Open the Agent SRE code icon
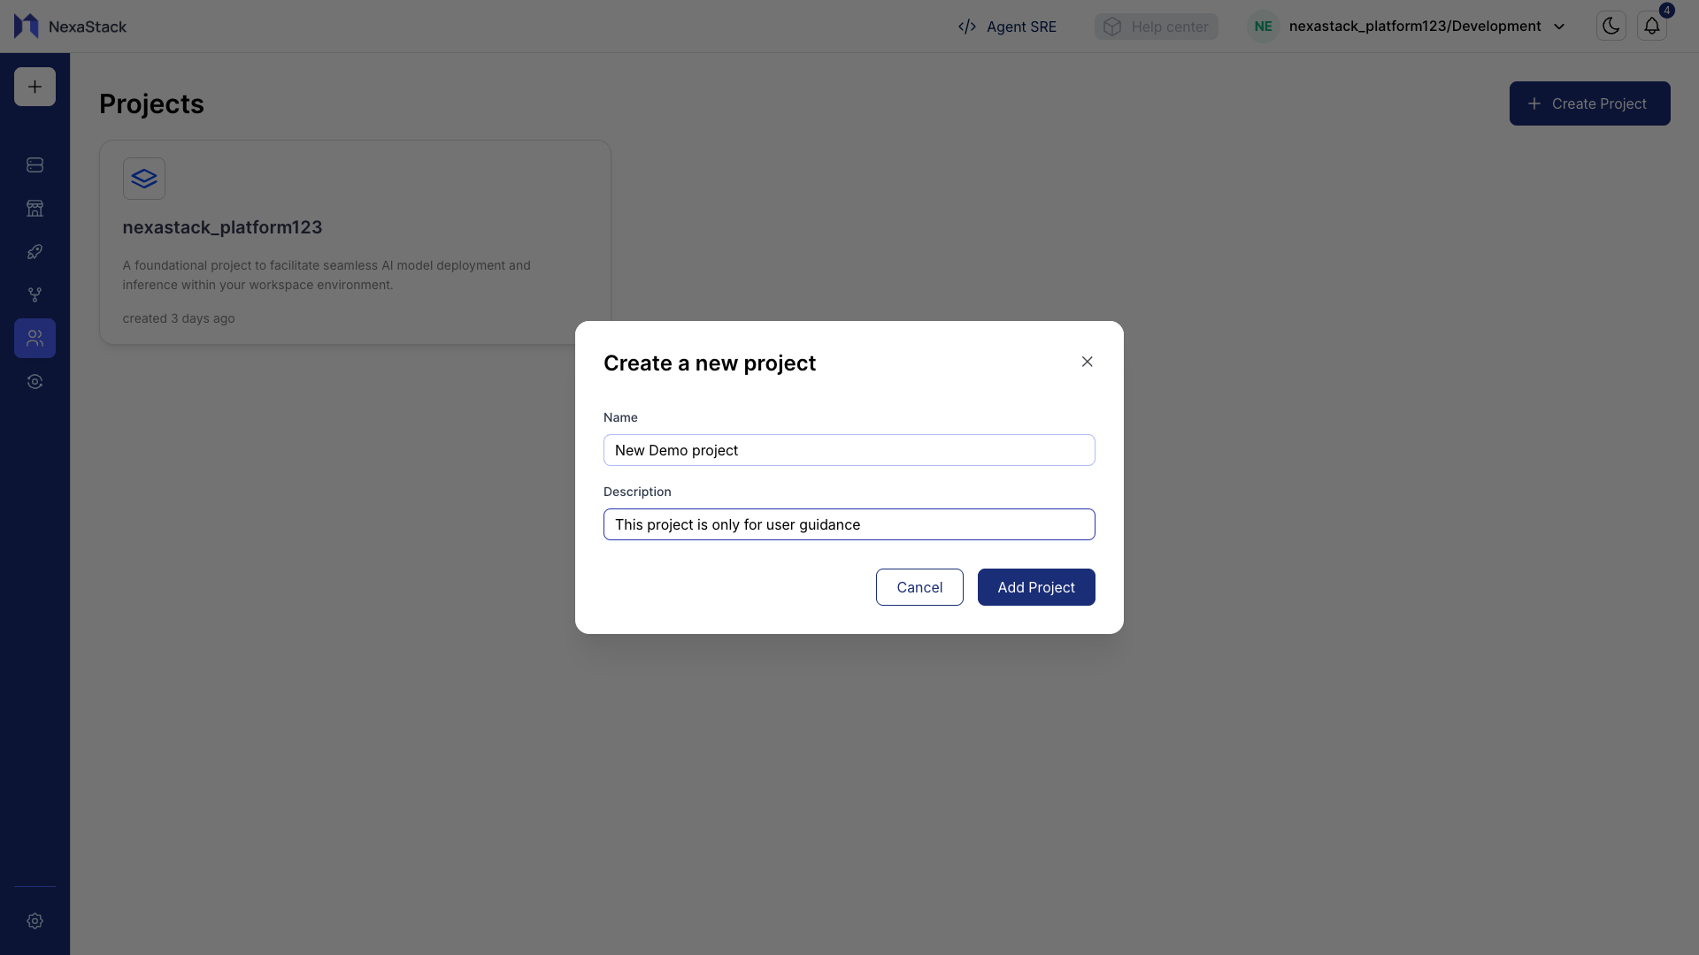Screen dimensions: 1699x955 coord(967,27)
